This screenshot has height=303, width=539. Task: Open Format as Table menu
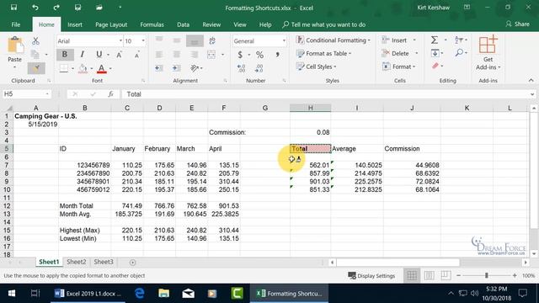pos(323,54)
